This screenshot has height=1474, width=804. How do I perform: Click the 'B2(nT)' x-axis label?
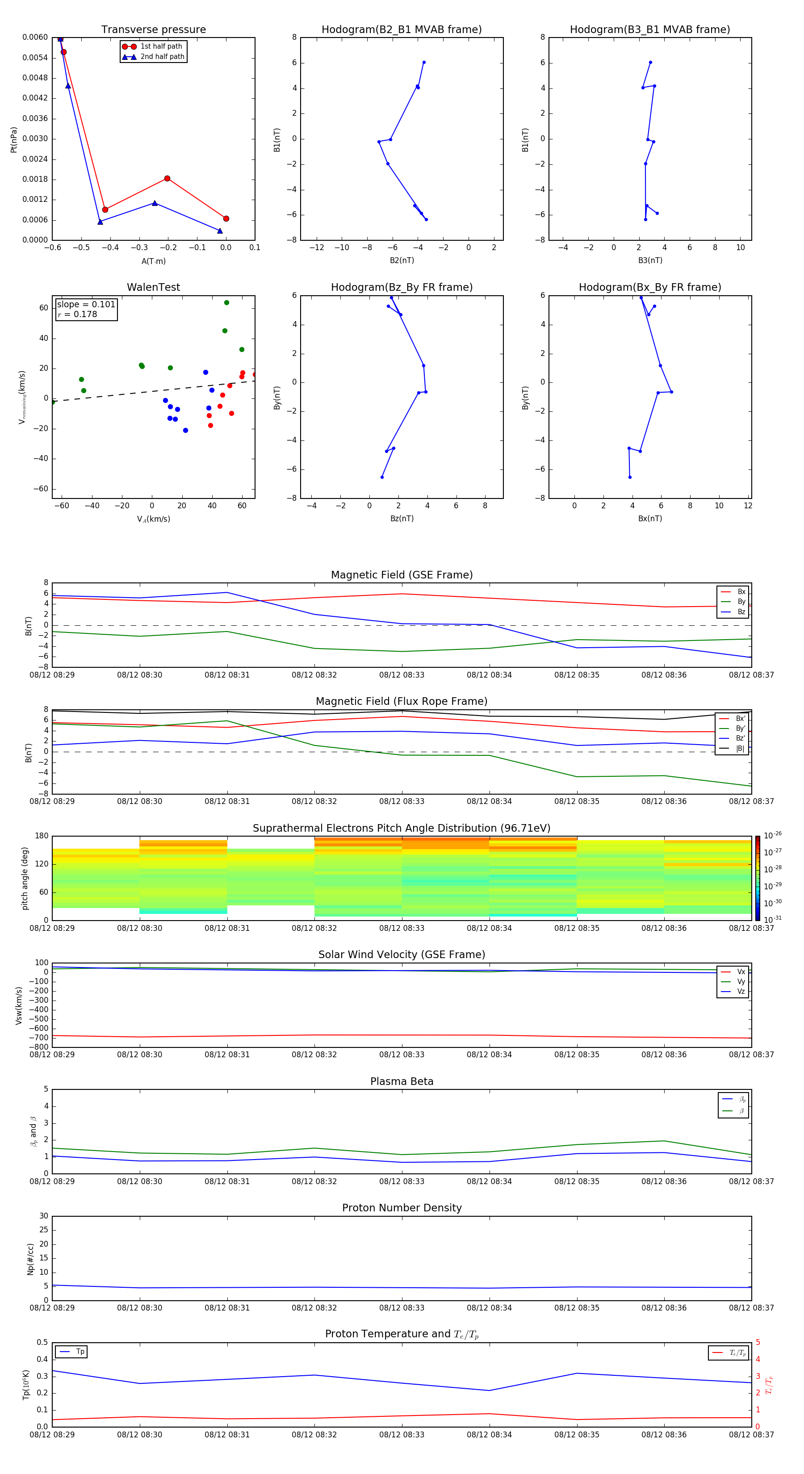pos(402,260)
